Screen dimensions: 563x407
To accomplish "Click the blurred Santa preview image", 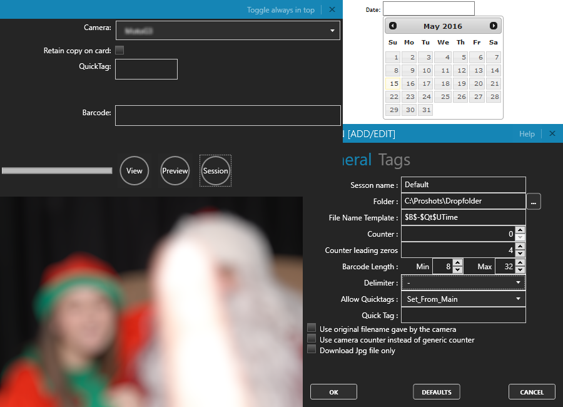I will click(x=151, y=302).
